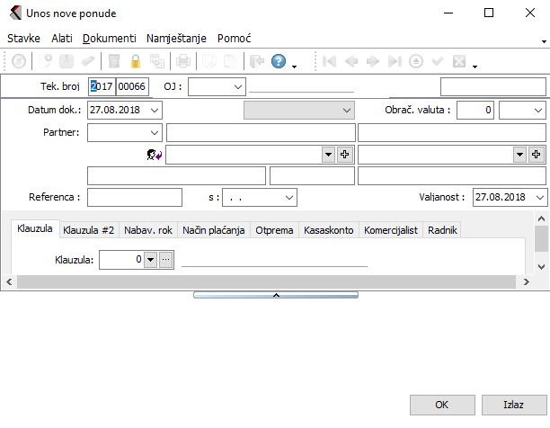Click the printer icon in toolbar
This screenshot has width=550, height=428.
click(x=182, y=62)
